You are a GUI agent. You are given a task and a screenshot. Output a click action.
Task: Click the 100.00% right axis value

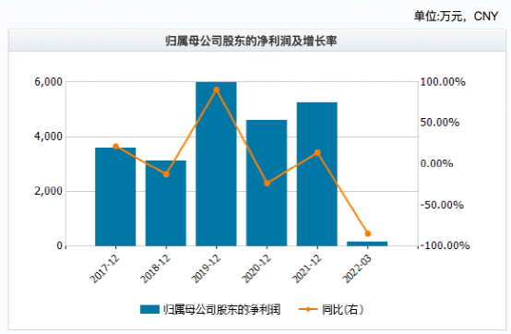(443, 82)
